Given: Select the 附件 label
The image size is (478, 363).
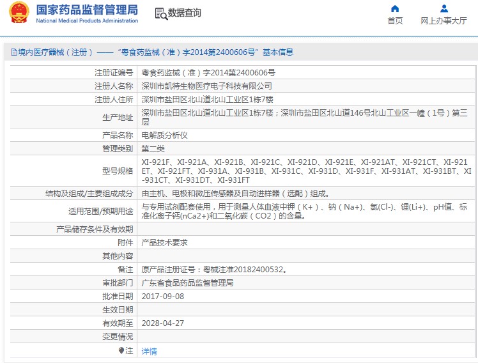Looking at the screenshot, I should pos(125,242).
